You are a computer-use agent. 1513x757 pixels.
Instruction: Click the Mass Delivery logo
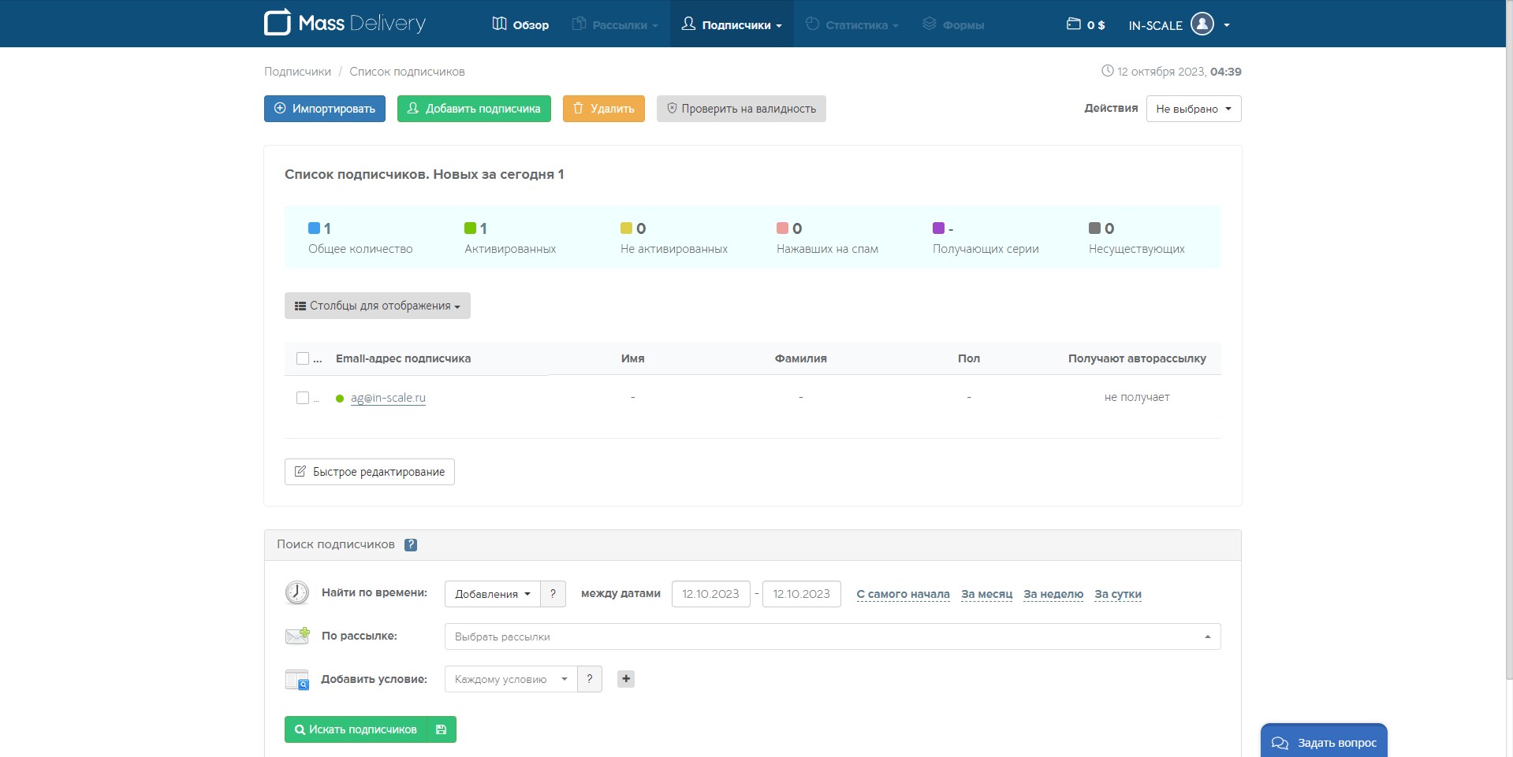pyautogui.click(x=345, y=23)
